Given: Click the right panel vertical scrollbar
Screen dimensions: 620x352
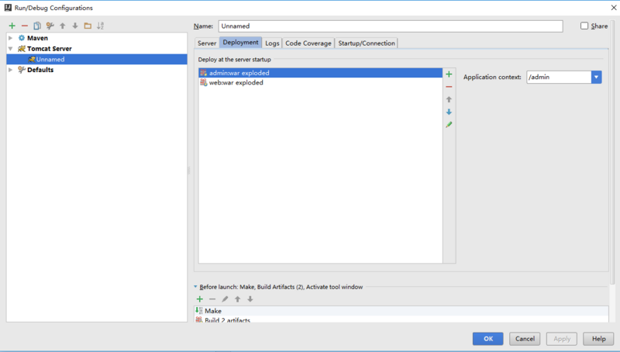Looking at the screenshot, I should [x=612, y=152].
